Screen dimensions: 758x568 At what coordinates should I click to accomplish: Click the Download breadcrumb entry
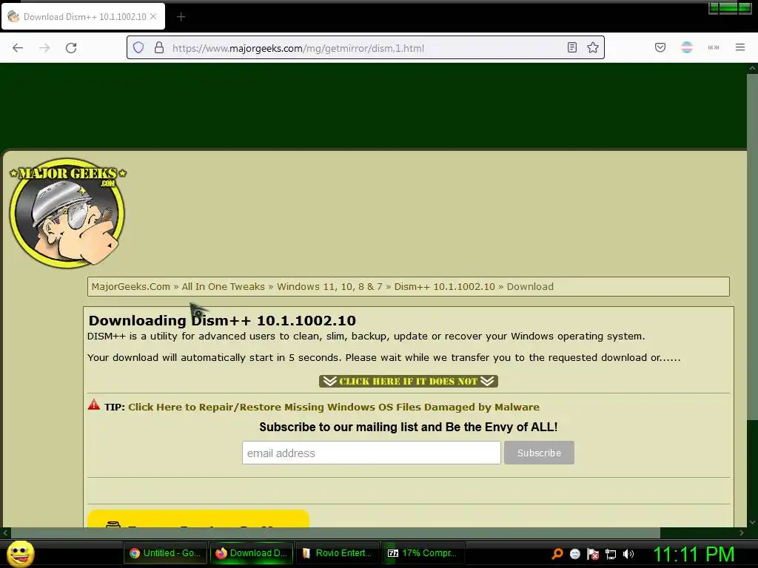coord(530,286)
